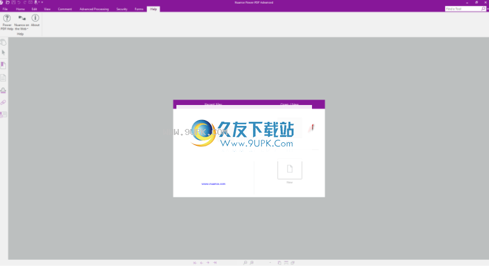This screenshot has height=267, width=489.
Task: Click the search magnifier in Find a Tool
Action: 484,9
